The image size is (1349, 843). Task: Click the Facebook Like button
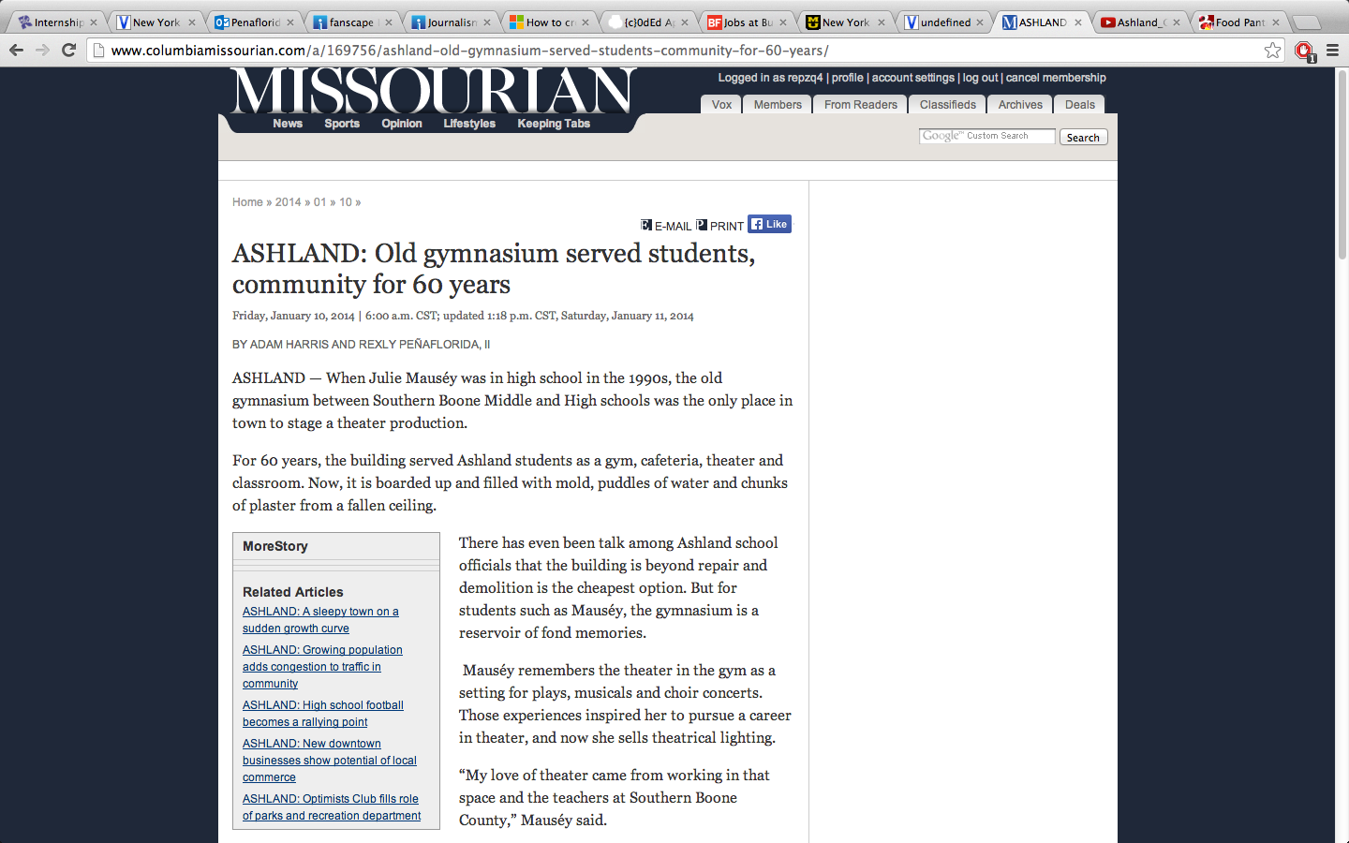coord(769,225)
